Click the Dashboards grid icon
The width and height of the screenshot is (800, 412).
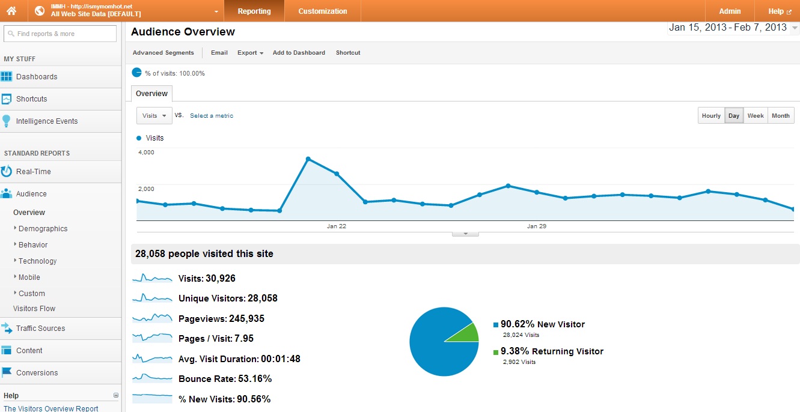7,77
